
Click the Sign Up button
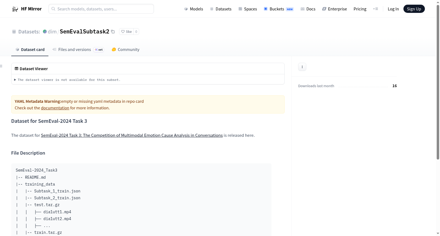[x=414, y=9]
